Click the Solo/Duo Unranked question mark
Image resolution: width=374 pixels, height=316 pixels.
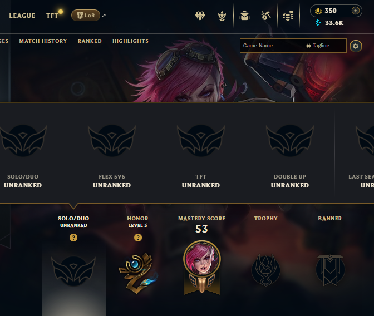73,238
